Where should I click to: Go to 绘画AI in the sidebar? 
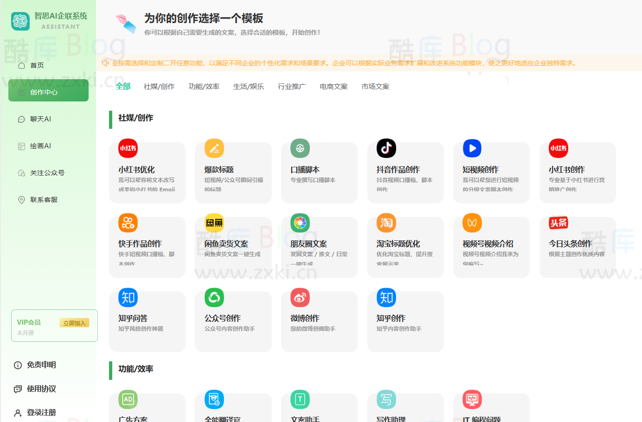coord(41,146)
